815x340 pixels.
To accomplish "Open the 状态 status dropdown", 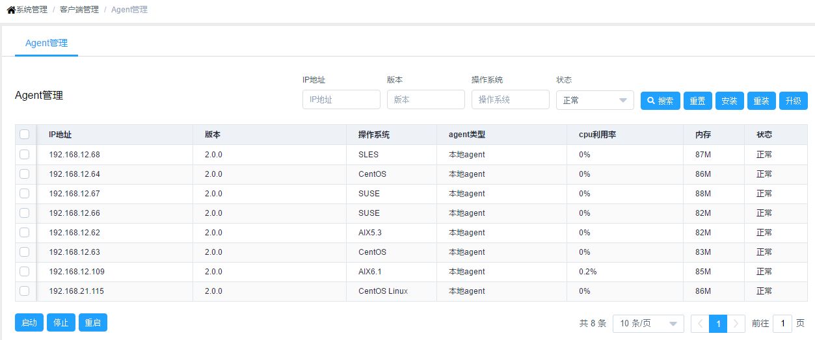I will pos(595,100).
